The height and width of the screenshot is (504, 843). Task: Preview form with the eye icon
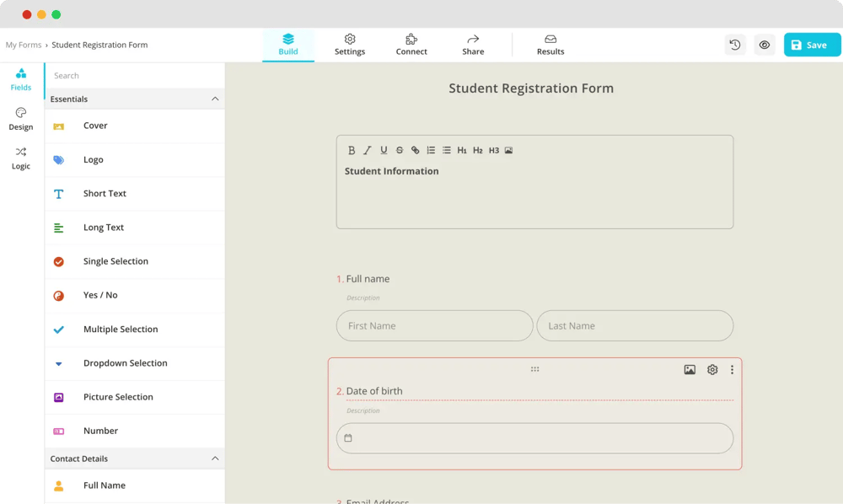pyautogui.click(x=765, y=45)
